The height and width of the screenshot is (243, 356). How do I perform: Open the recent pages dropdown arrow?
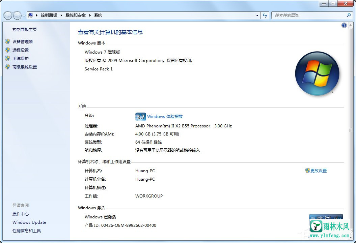(x=24, y=16)
